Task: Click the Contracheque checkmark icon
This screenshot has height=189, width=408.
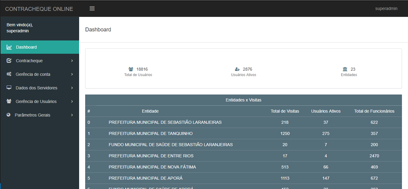Action: (9, 61)
